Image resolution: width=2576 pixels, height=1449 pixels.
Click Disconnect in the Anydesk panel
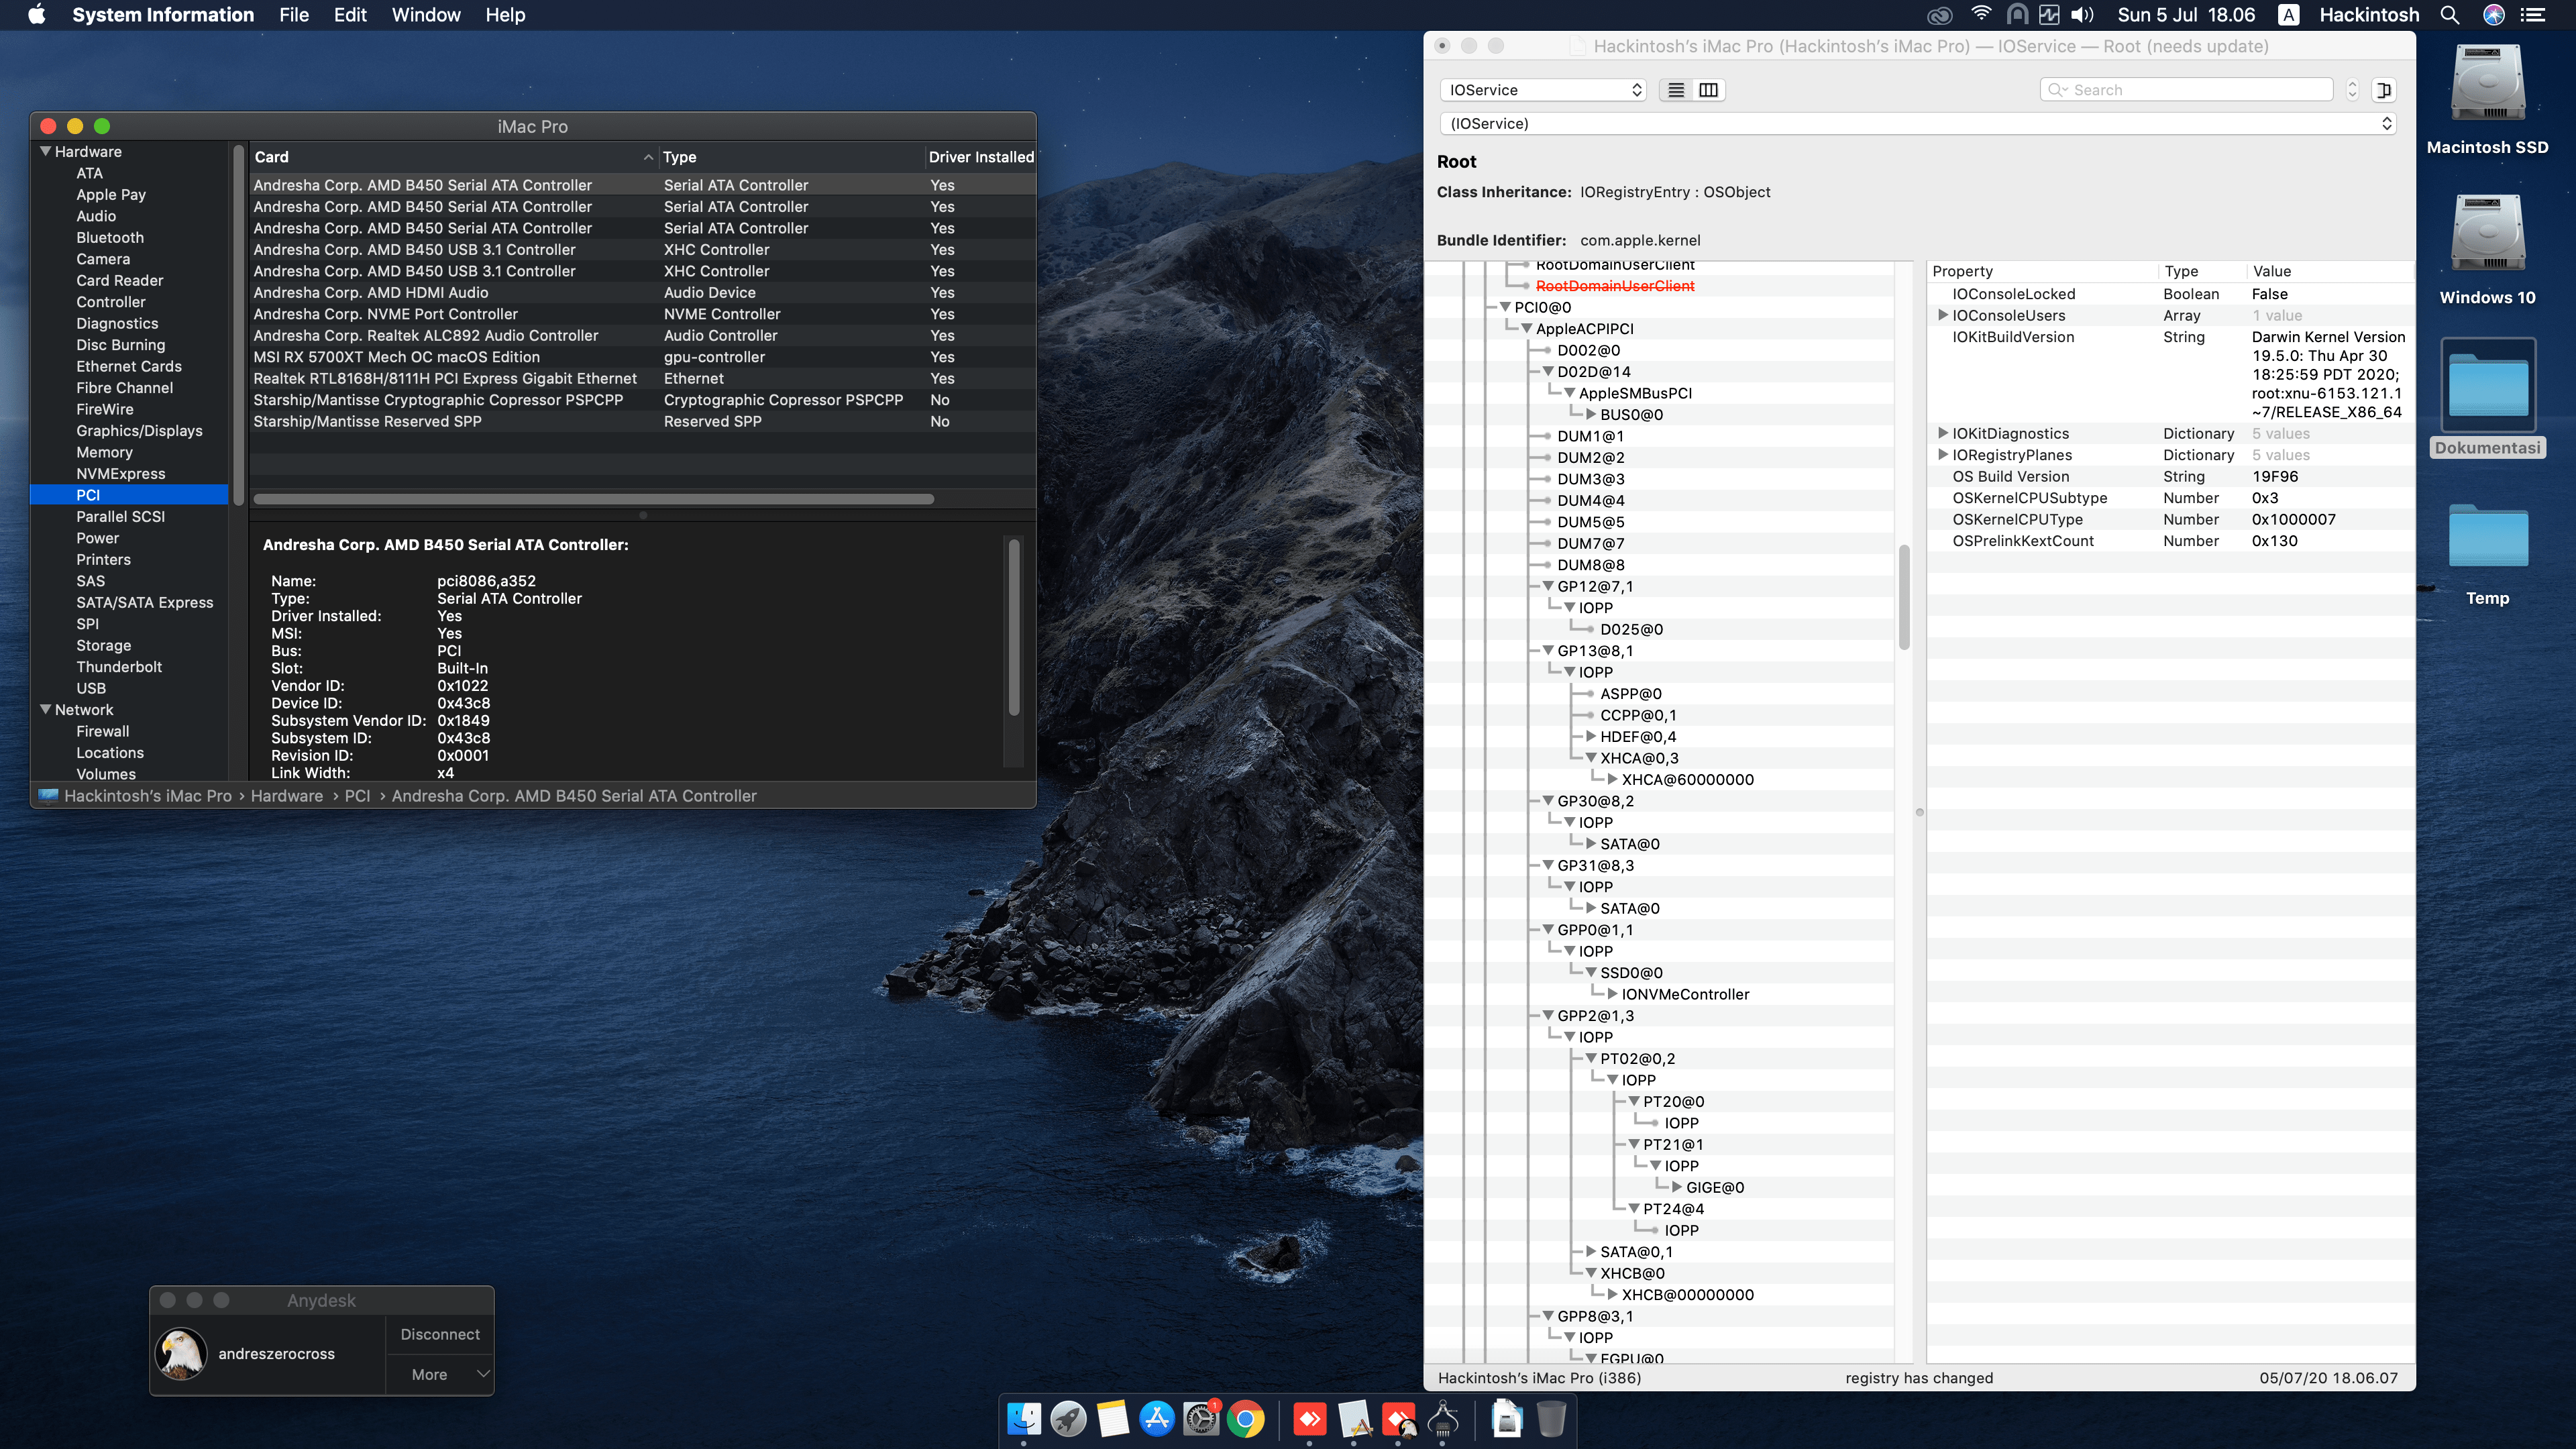pyautogui.click(x=440, y=1334)
